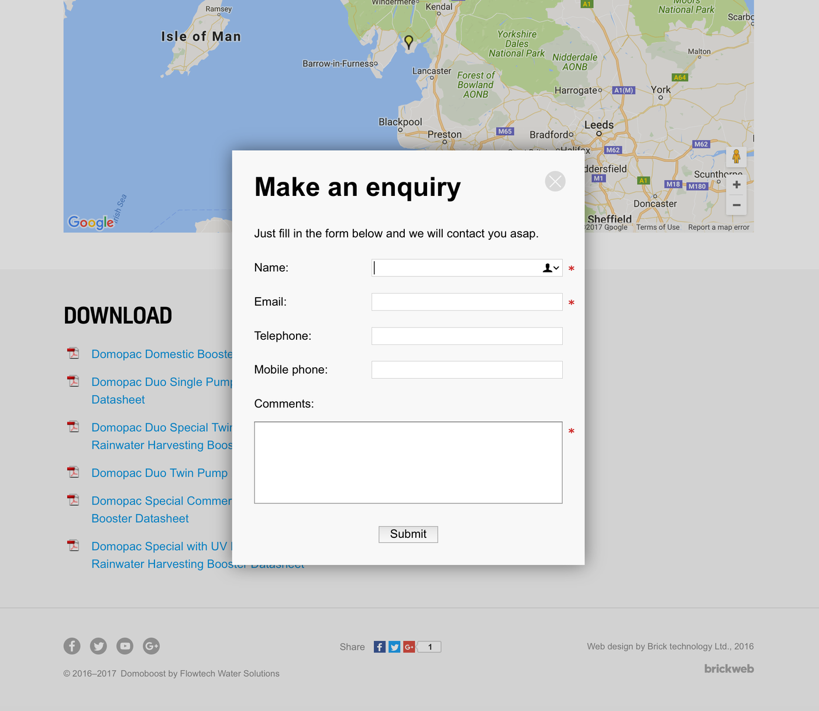Image resolution: width=819 pixels, height=711 pixels.
Task: Zoom out on the map
Action: pos(737,205)
